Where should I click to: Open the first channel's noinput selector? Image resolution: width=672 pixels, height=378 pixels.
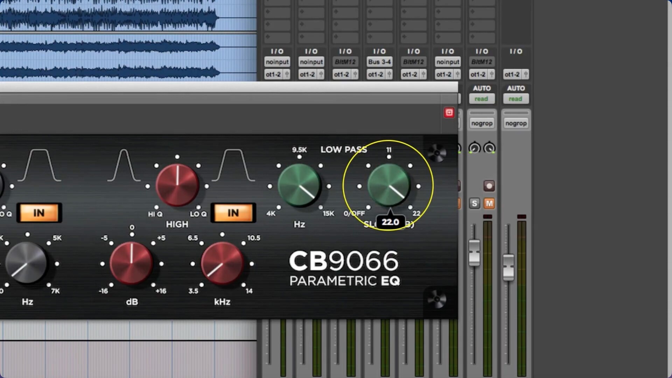point(277,62)
